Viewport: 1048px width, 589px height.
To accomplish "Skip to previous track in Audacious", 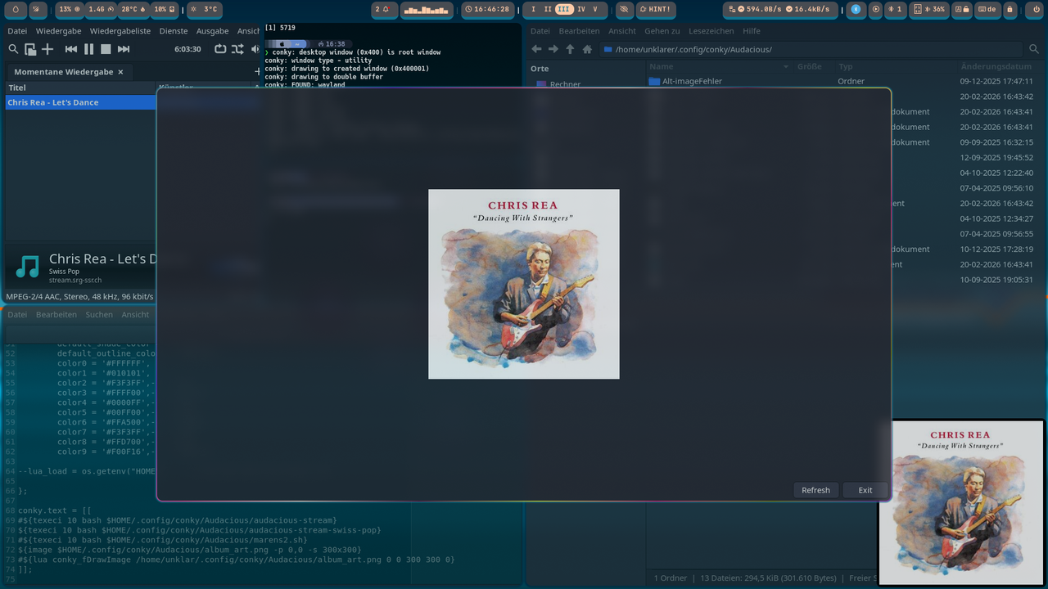I will [x=71, y=49].
